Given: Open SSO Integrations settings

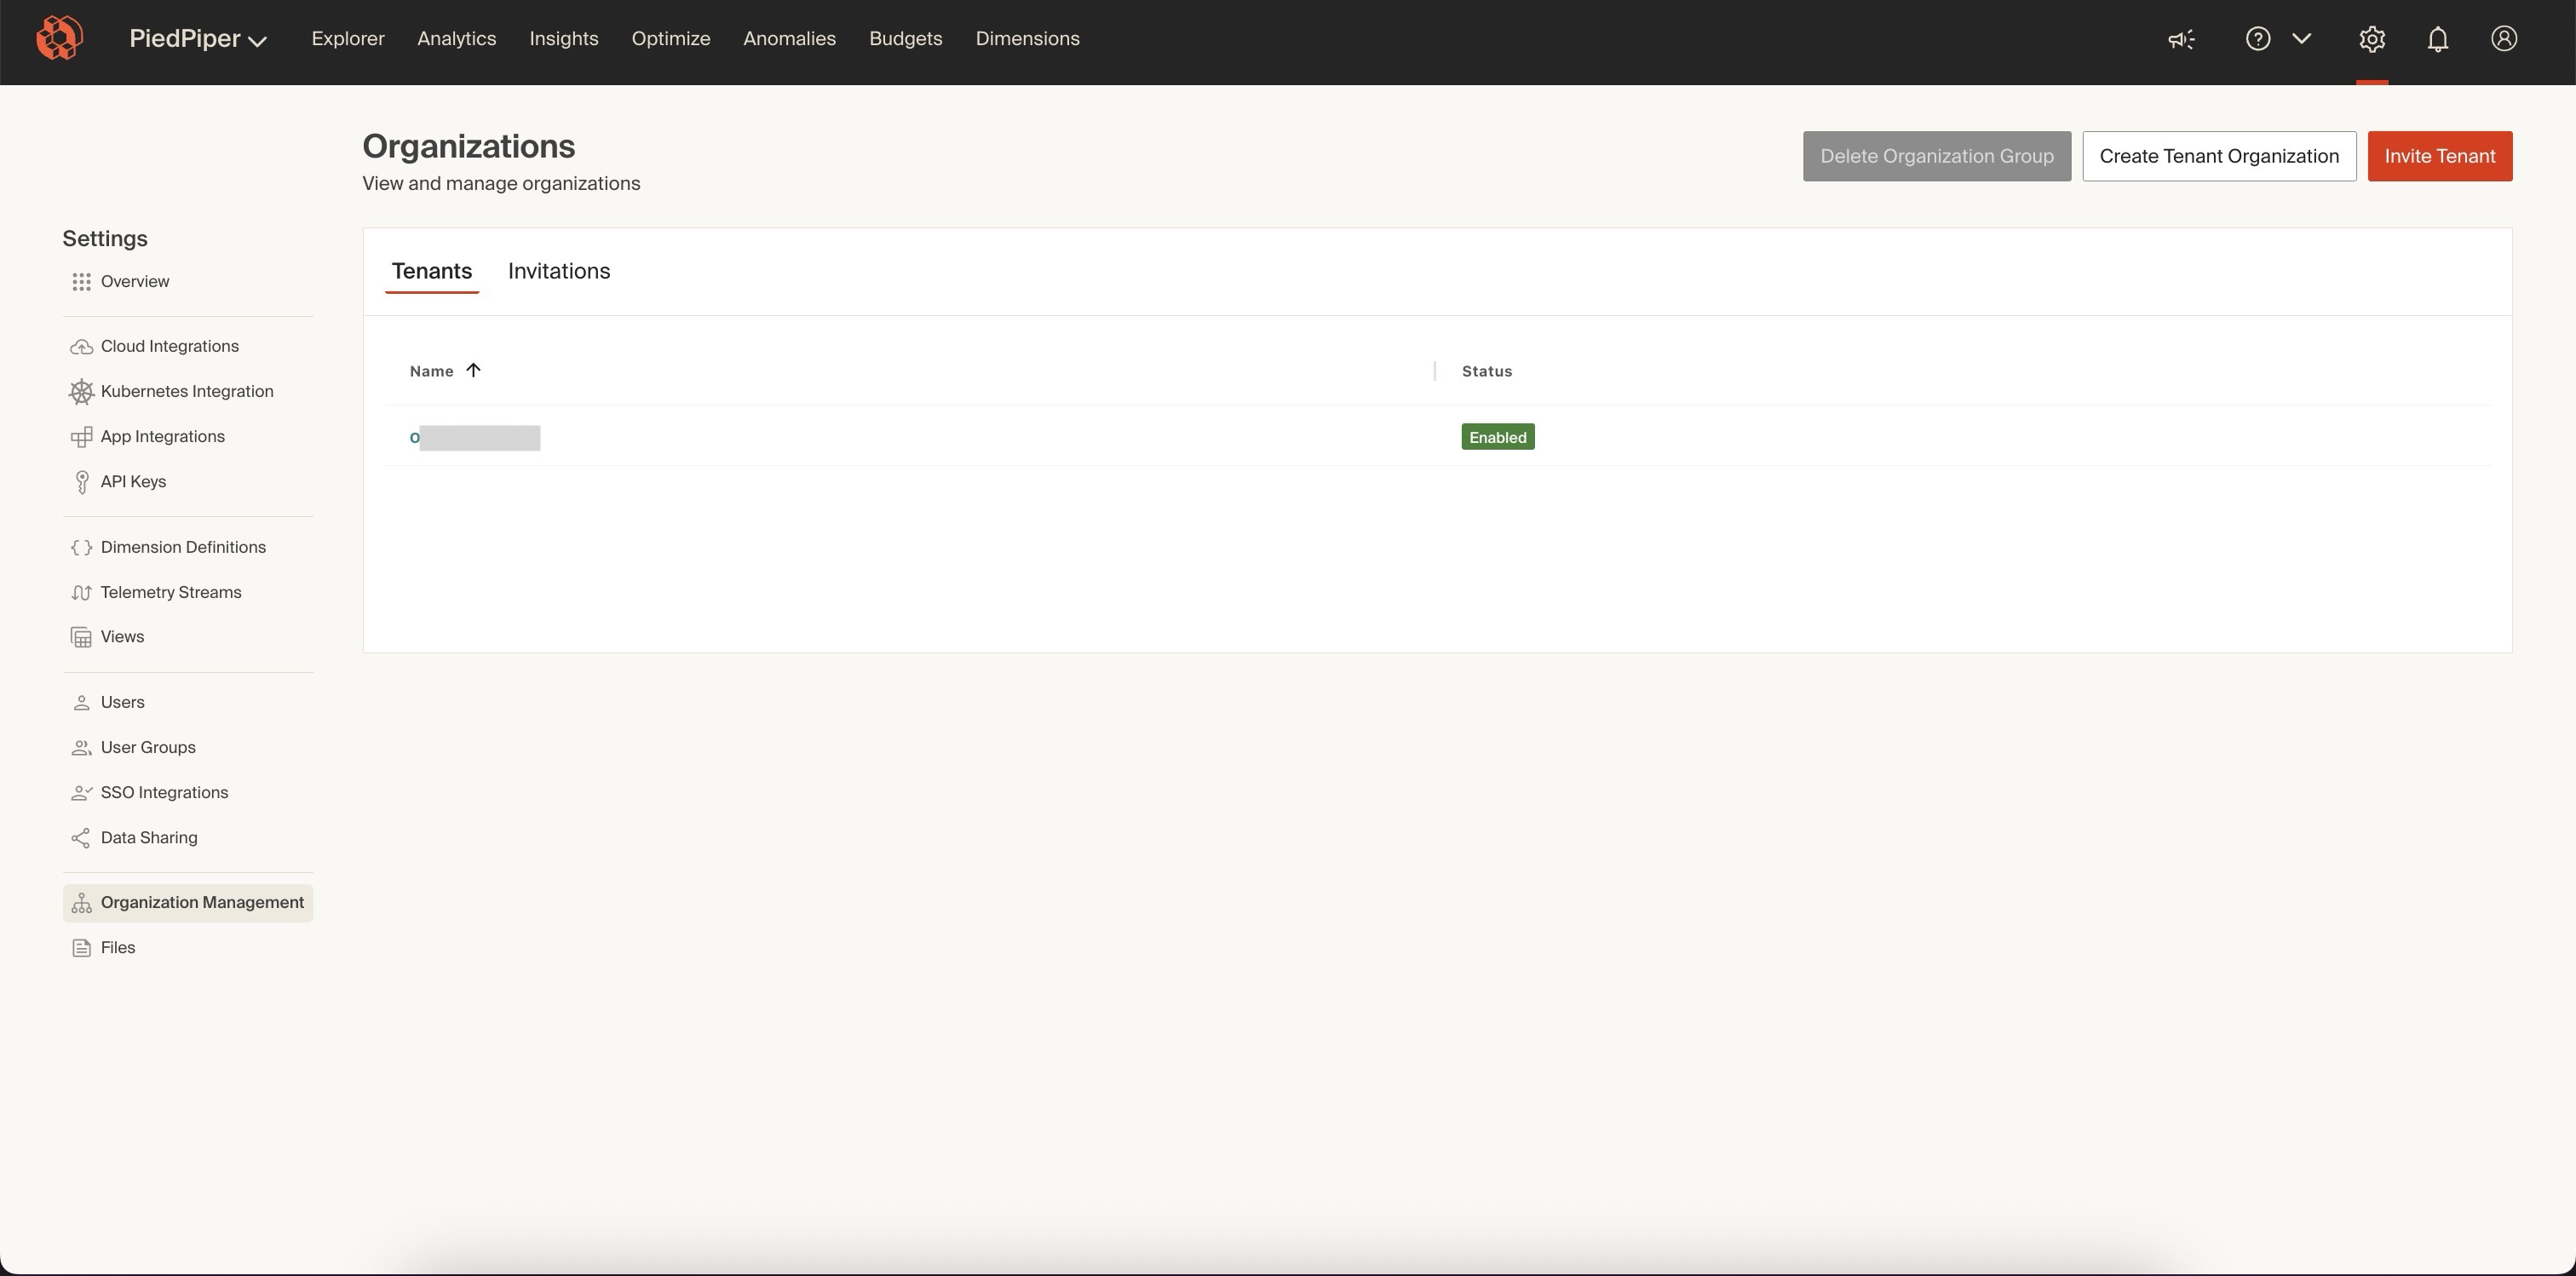Looking at the screenshot, I should click(165, 793).
